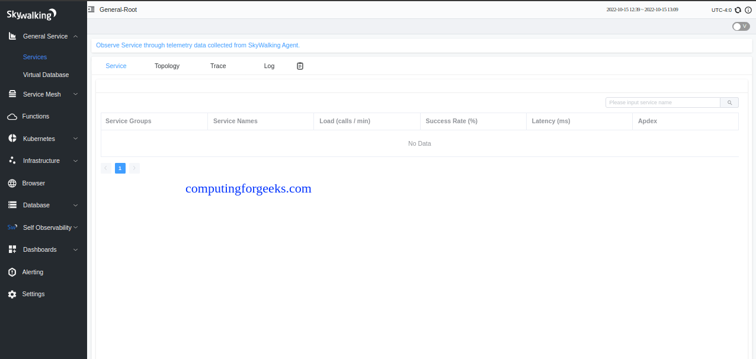This screenshot has height=359, width=756.
Task: Click the Load (calls / min) column header
Action: (367, 121)
